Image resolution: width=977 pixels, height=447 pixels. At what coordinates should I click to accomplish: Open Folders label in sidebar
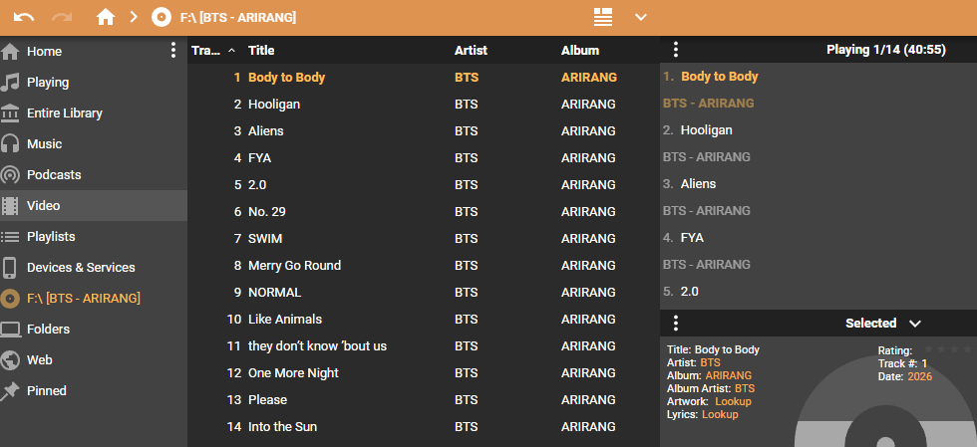[x=48, y=329]
